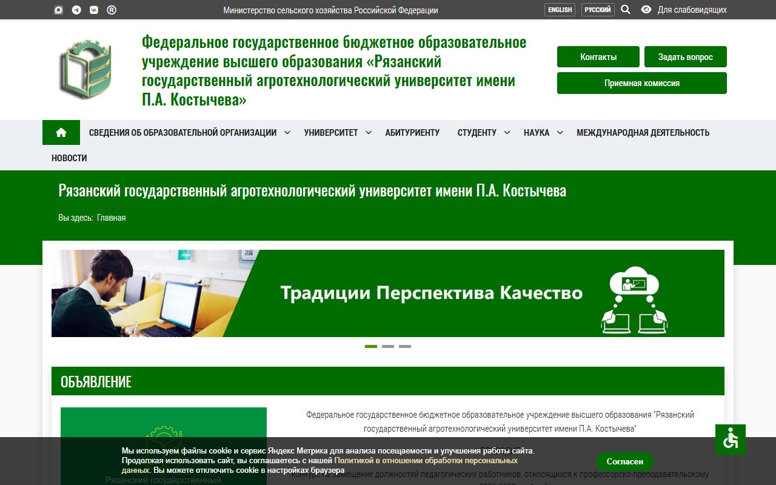This screenshot has width=776, height=485.
Task: Click the eye icon for visually impaired
Action: pos(646,10)
